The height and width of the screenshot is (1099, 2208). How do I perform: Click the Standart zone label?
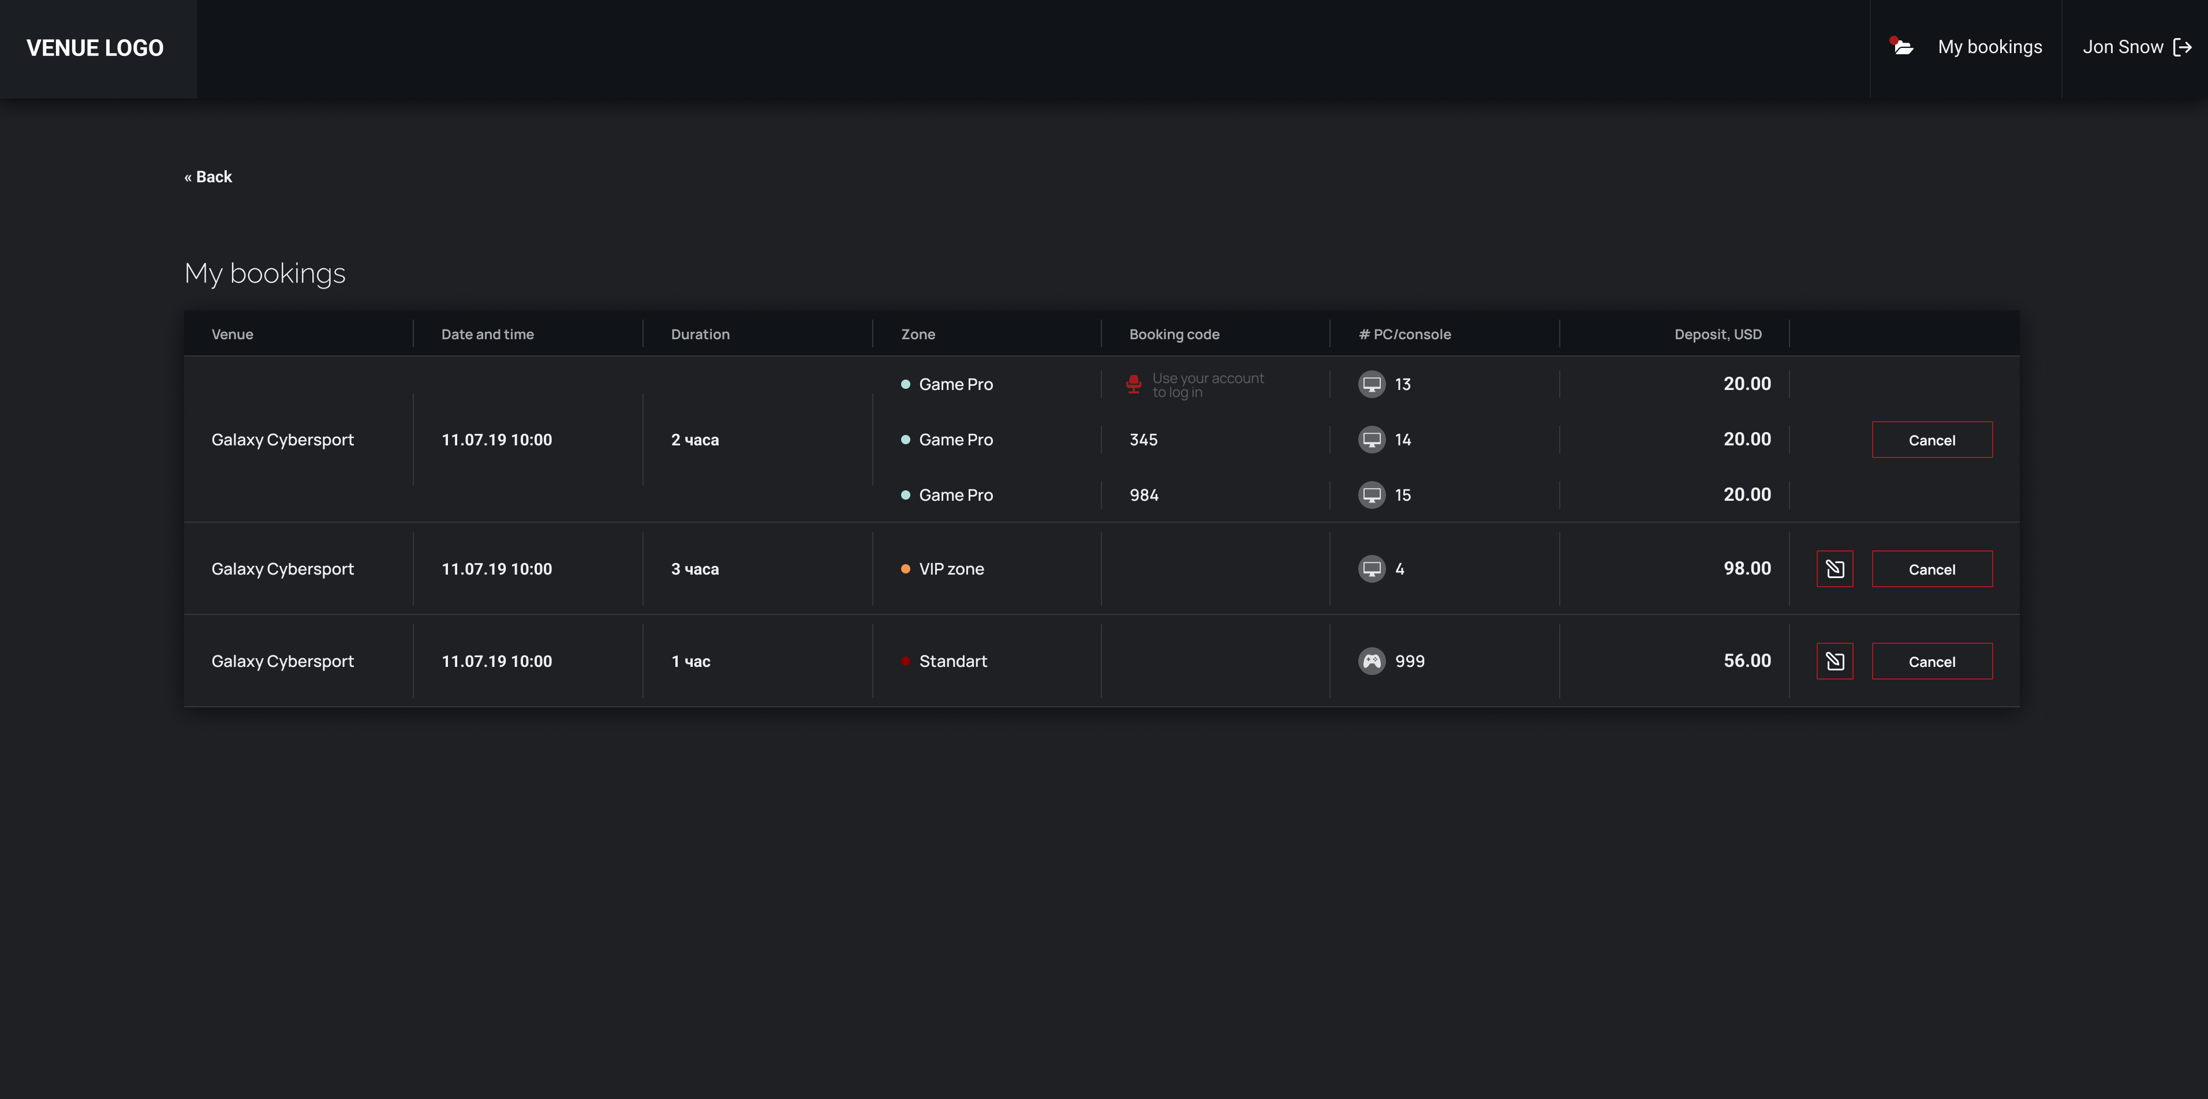953,661
